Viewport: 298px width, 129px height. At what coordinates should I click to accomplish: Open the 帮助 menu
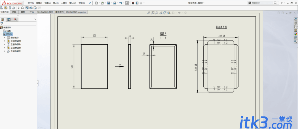click(x=81, y=3)
